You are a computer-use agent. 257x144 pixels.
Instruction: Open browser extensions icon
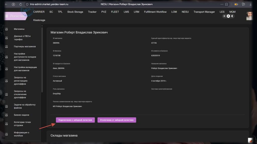[x=243, y=5]
